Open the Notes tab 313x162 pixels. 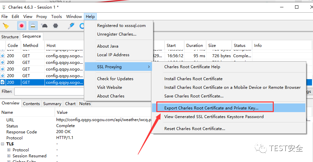85,104
